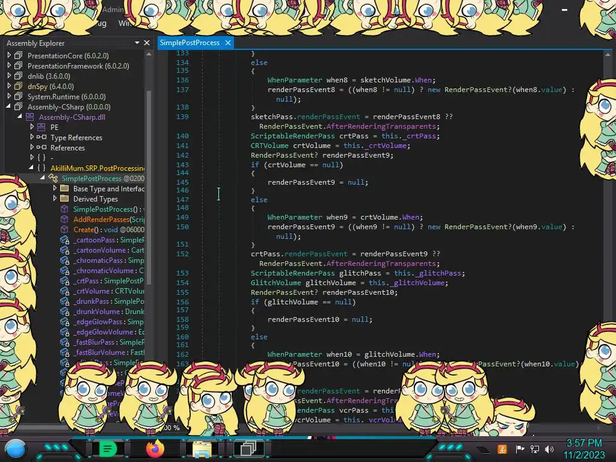This screenshot has height=462, width=616.
Task: Follow the AfterRenderingTransparents link on line 139
Action: [x=381, y=126]
